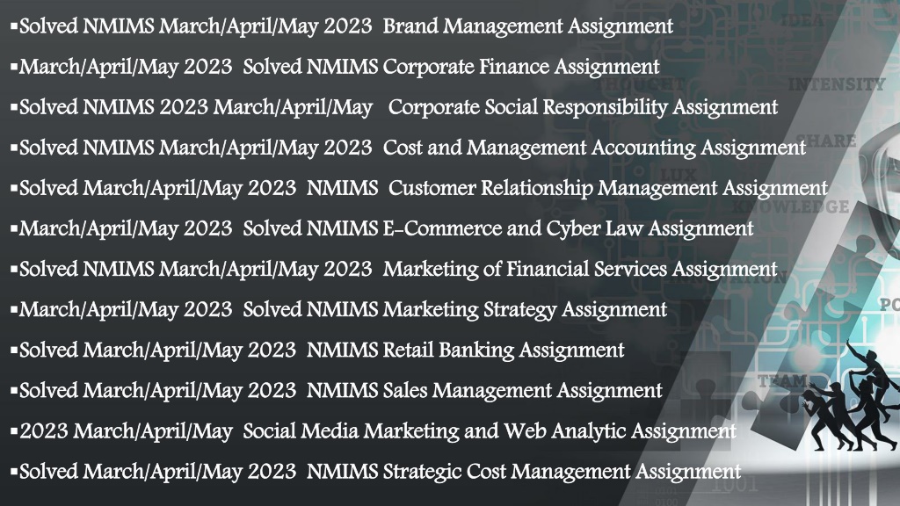
Task: Select the Marketing Strategy Assignment entry
Action: tap(338, 310)
